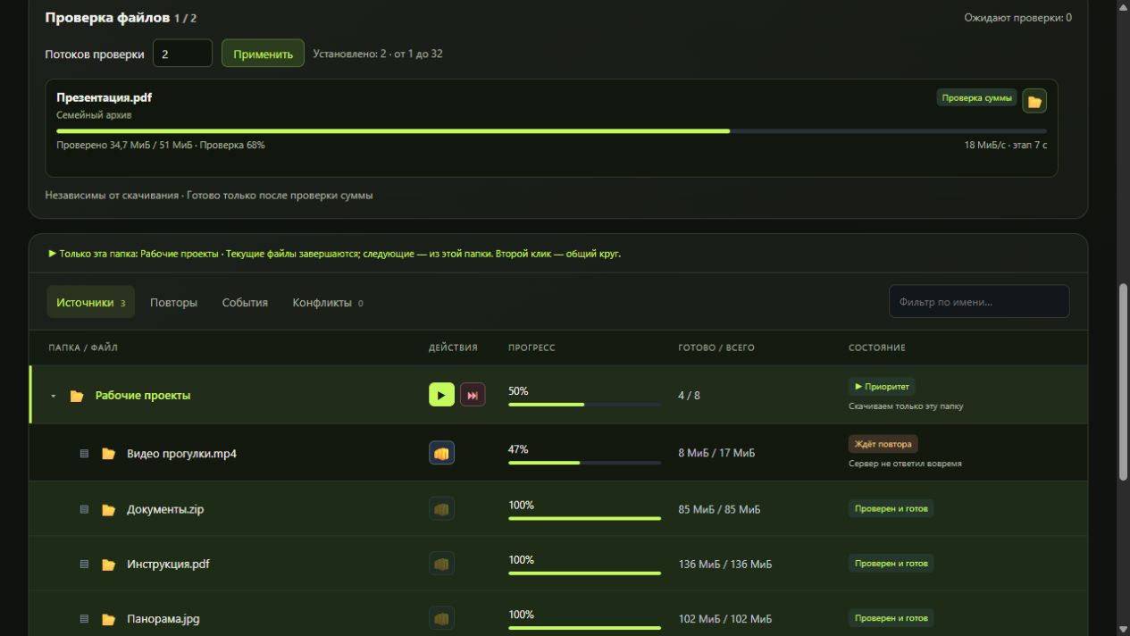Click the ГОТОВО / ВСЕГО column header

coord(716,347)
